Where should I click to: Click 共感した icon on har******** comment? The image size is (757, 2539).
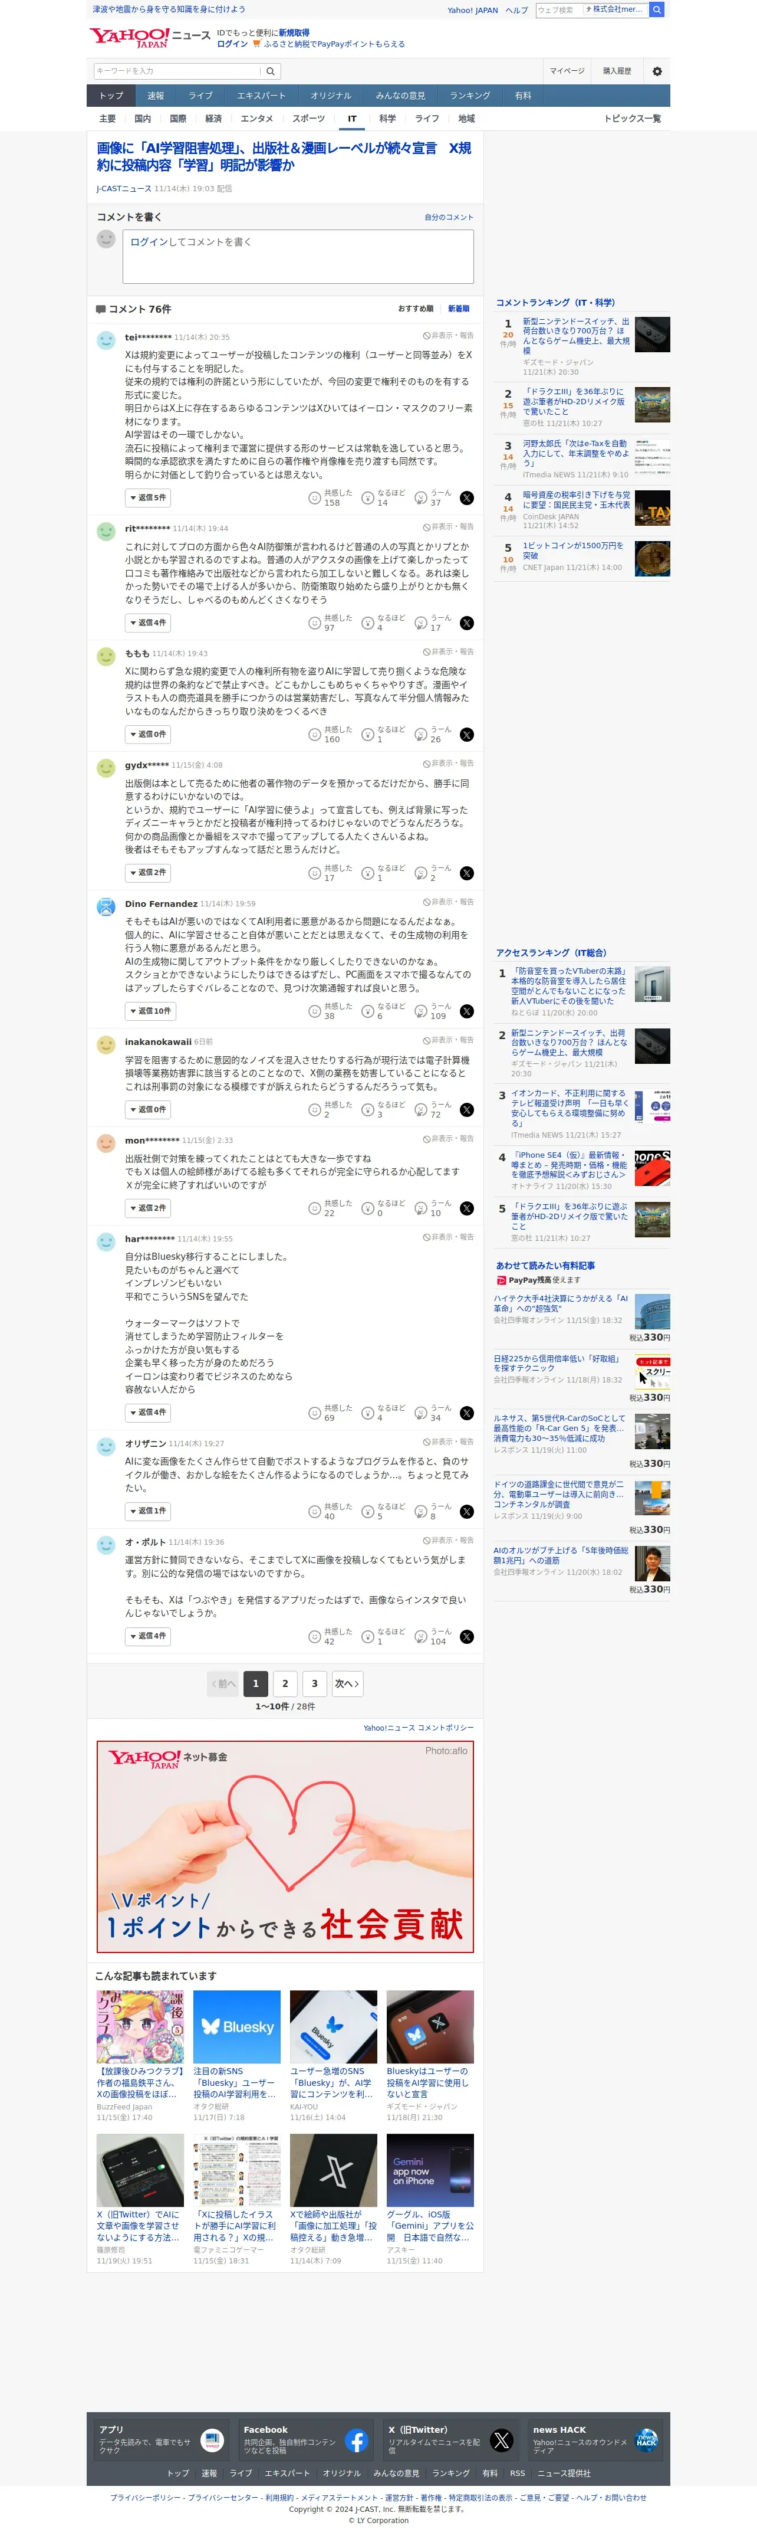point(315,1413)
